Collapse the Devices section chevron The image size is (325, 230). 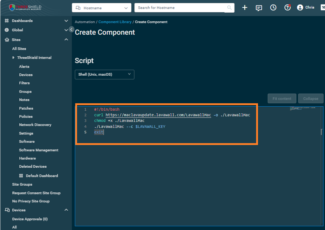66,210
